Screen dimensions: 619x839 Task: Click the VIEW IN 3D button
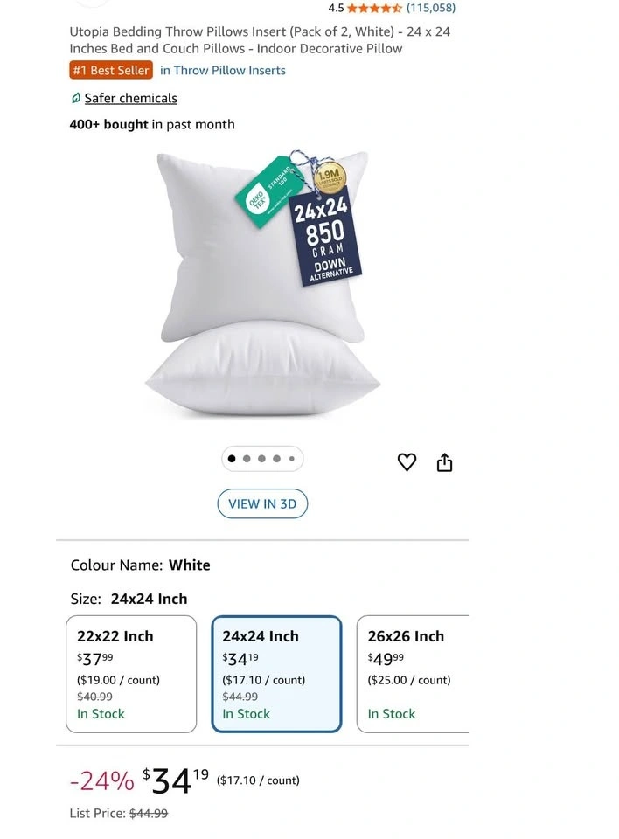[x=262, y=503]
